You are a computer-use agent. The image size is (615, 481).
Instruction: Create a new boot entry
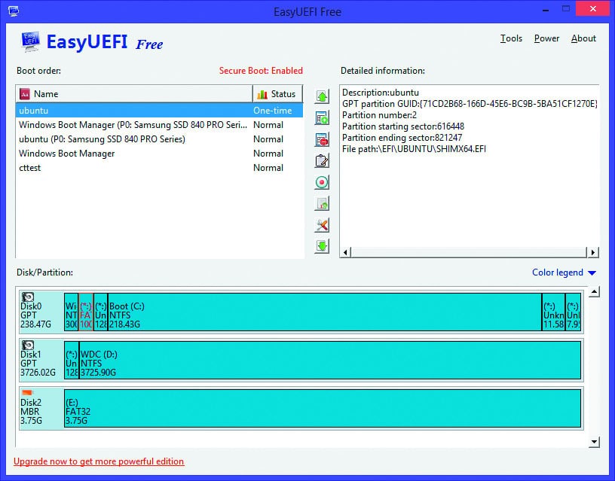(x=320, y=117)
